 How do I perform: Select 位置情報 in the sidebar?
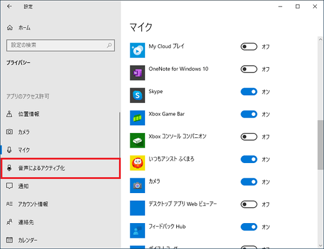pyautogui.click(x=60, y=114)
